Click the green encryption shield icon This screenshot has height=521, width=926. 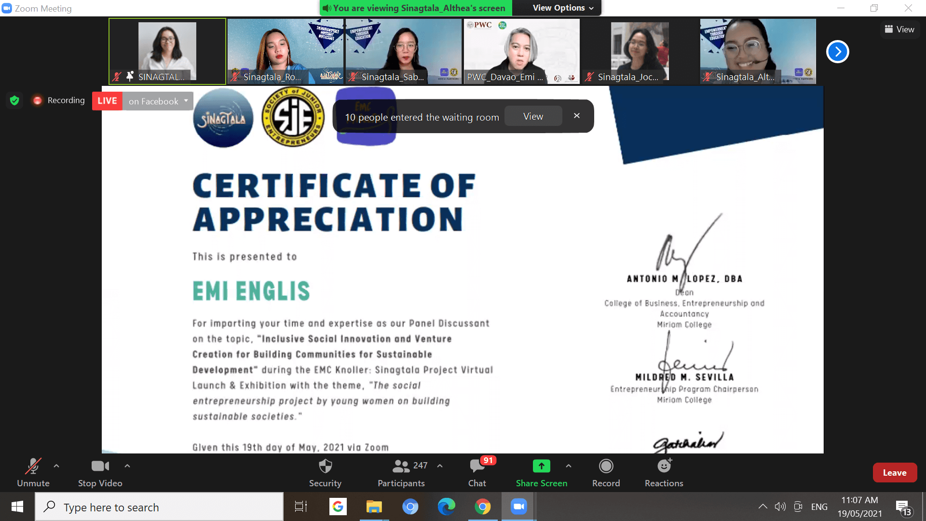[x=14, y=100]
